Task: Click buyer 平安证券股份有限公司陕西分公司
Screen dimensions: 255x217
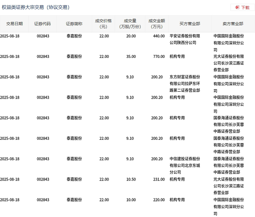Action: coord(185,39)
